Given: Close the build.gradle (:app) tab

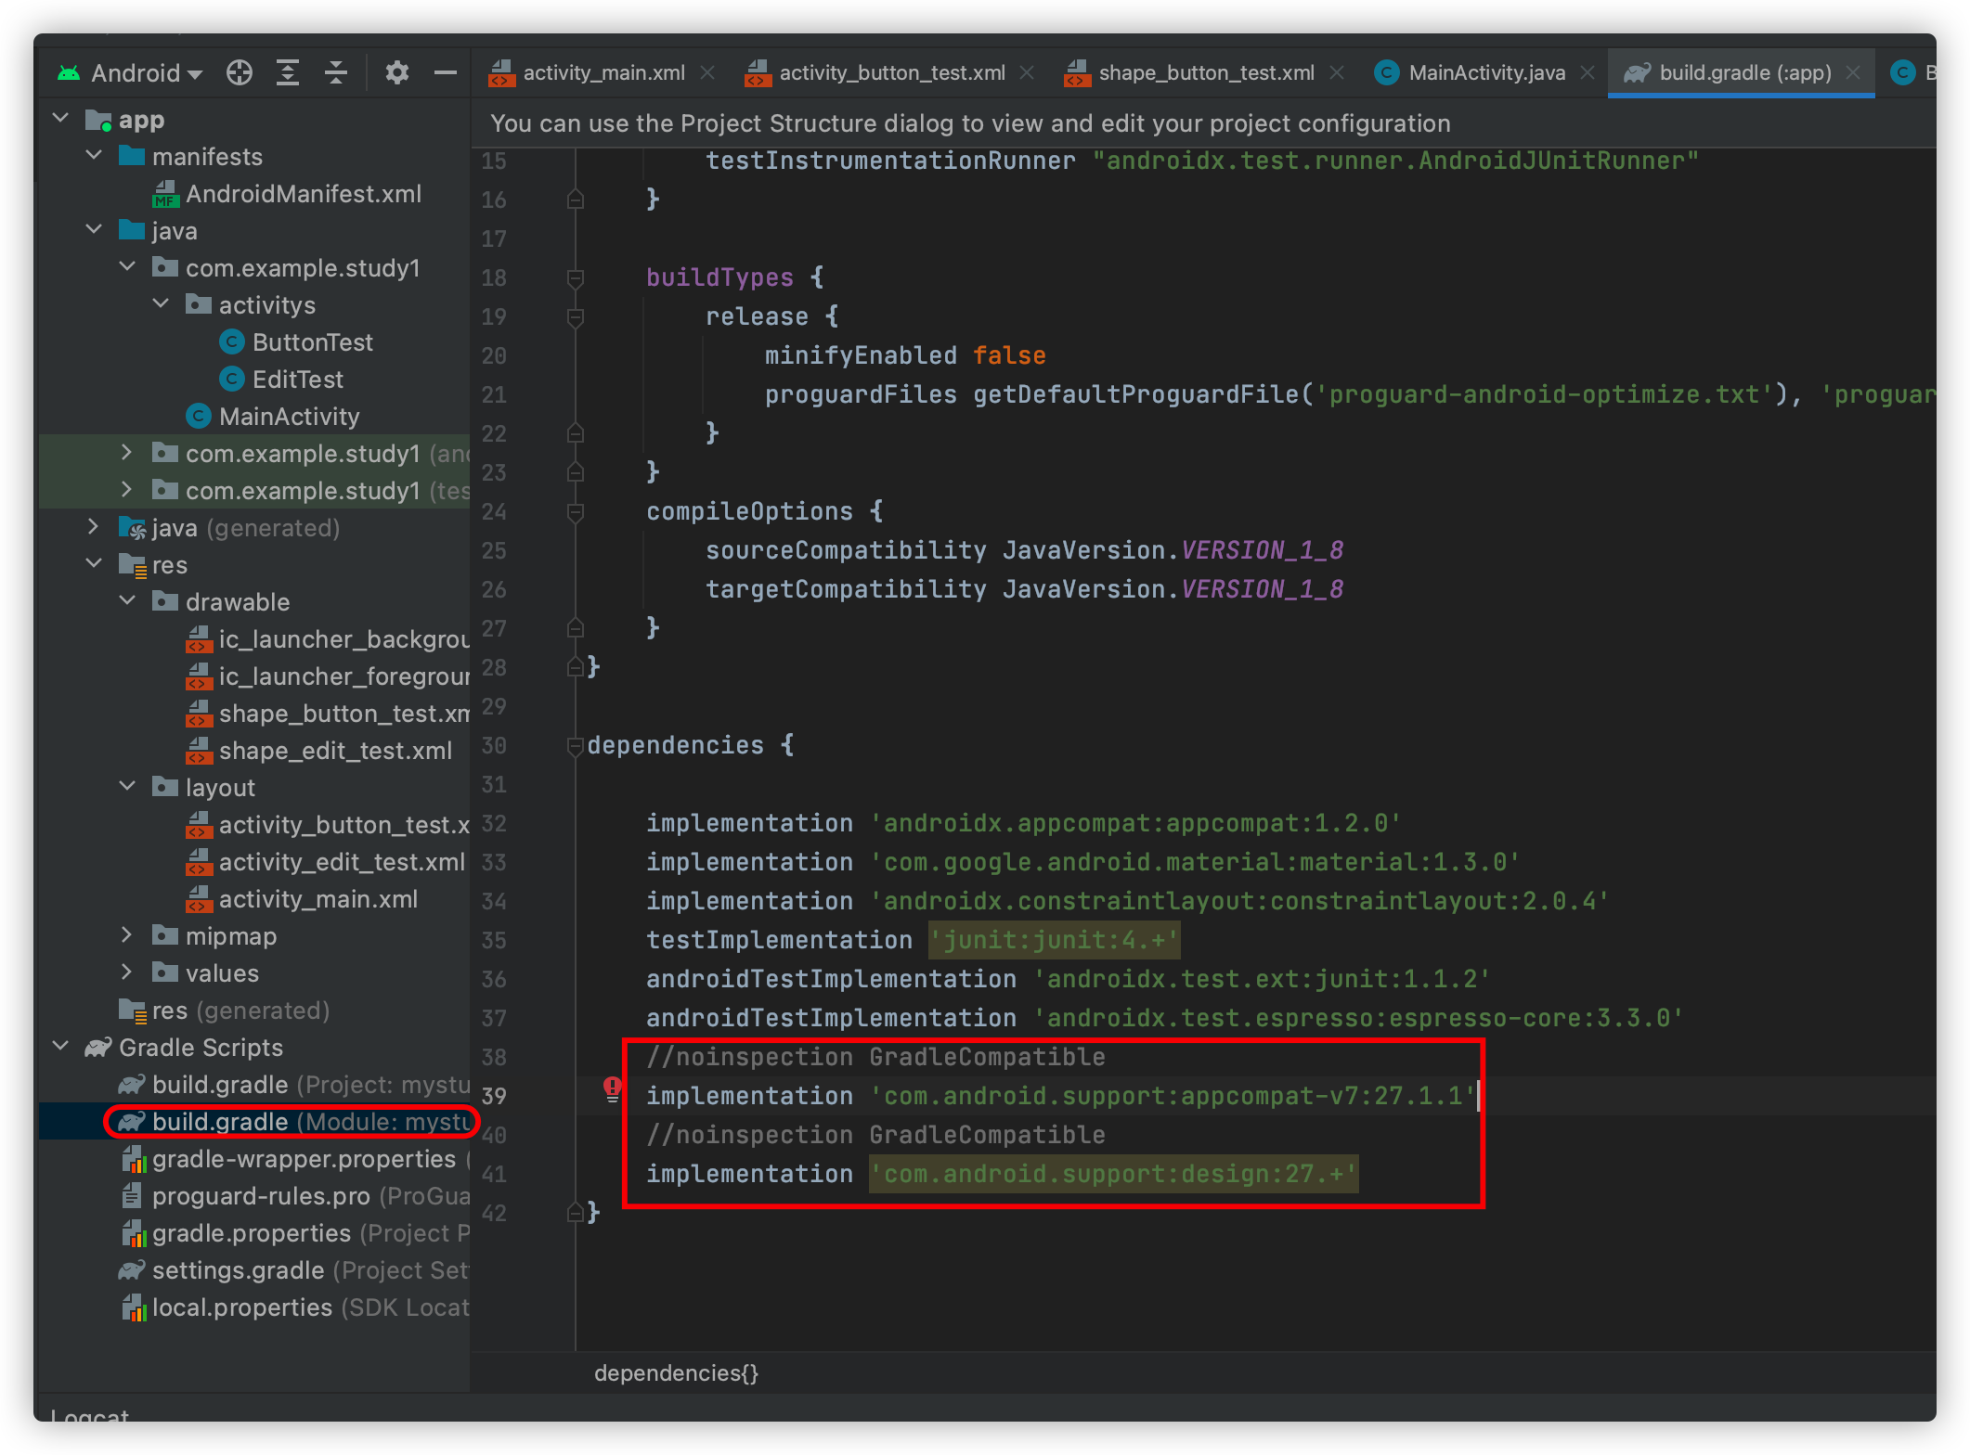Looking at the screenshot, I should coord(1853,72).
